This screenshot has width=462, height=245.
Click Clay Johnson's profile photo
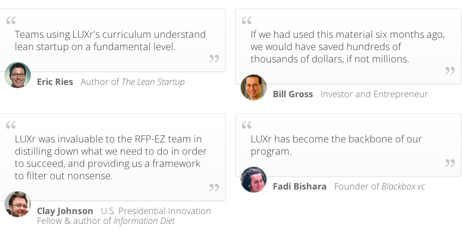18,204
